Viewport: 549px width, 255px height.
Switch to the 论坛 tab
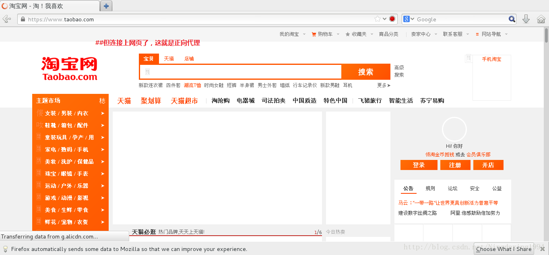[x=452, y=189]
